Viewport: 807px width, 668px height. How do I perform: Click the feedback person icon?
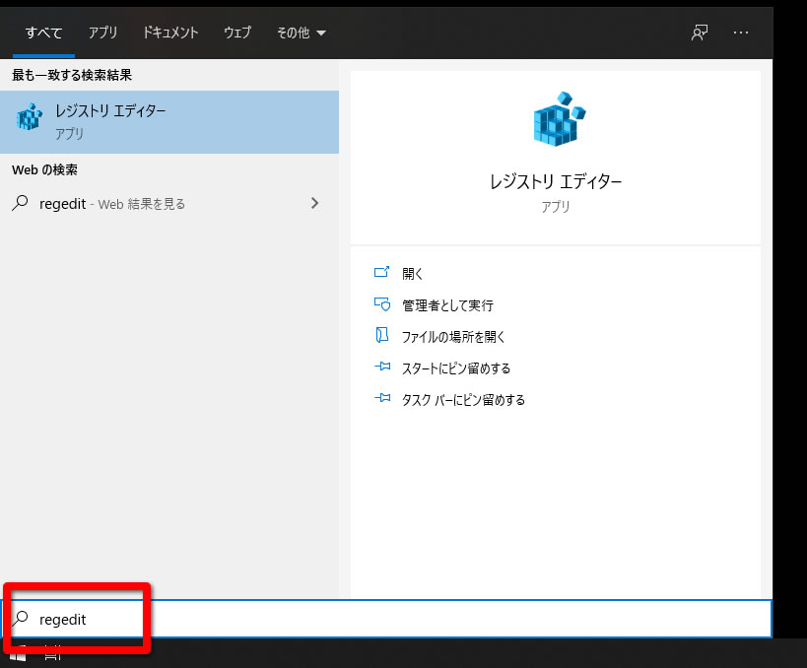point(699,33)
